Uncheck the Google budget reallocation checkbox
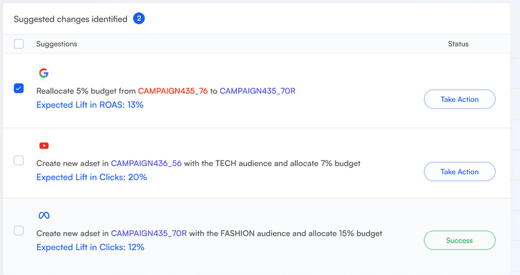Viewport: 520px width, 275px height. pyautogui.click(x=19, y=88)
